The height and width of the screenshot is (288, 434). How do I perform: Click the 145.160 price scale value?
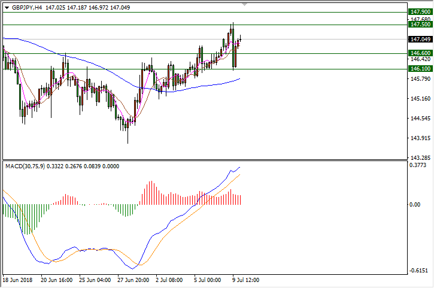420,99
